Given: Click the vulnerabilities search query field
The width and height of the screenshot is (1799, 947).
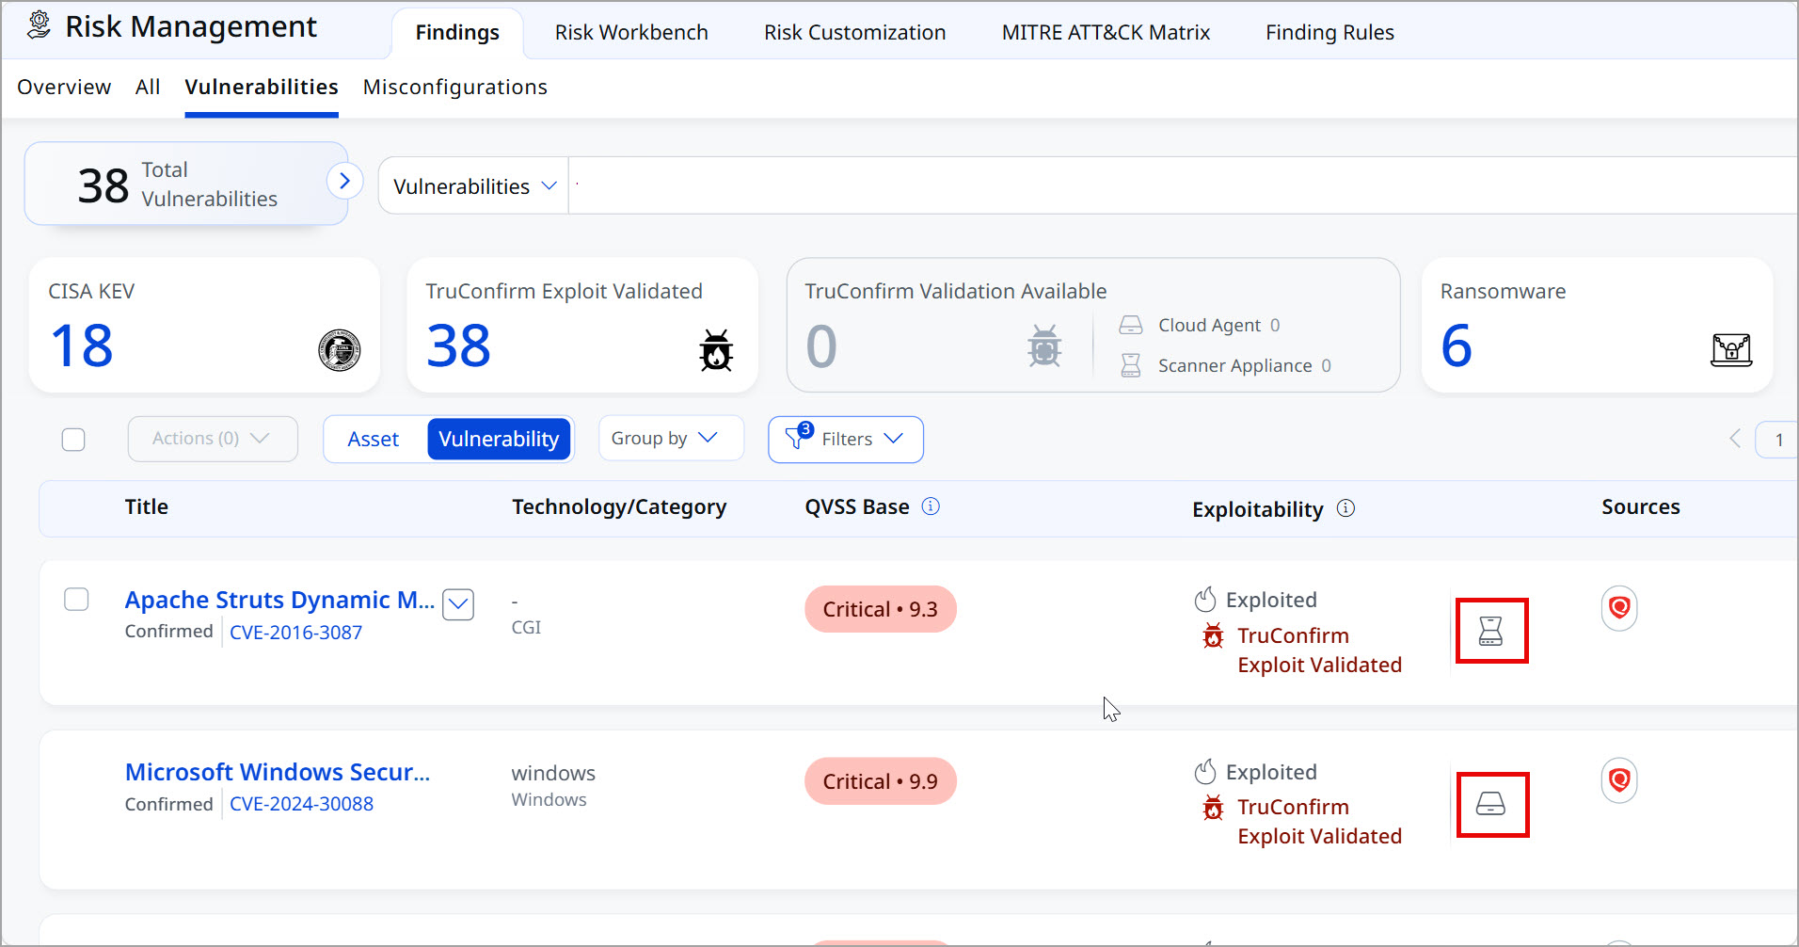Looking at the screenshot, I should (1183, 186).
